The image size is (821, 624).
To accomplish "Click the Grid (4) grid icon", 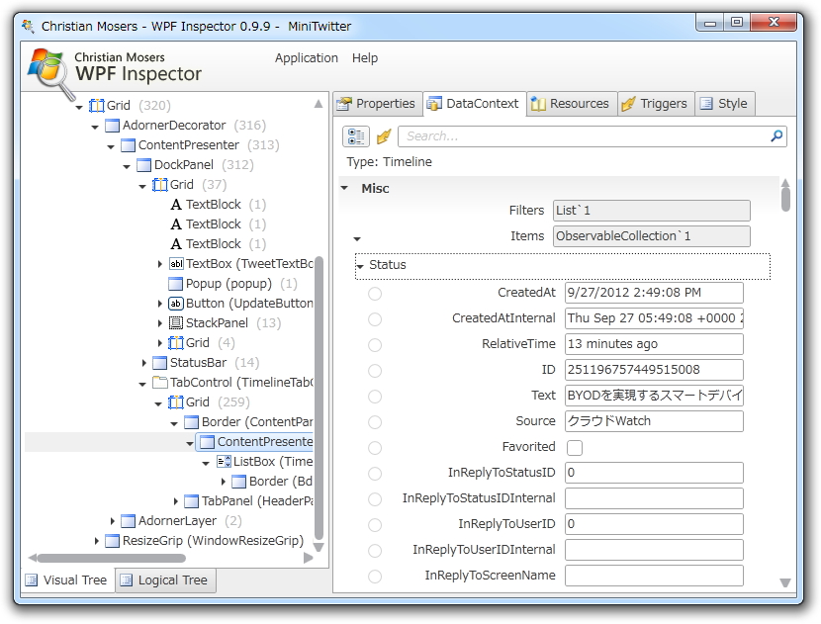I will [x=175, y=343].
